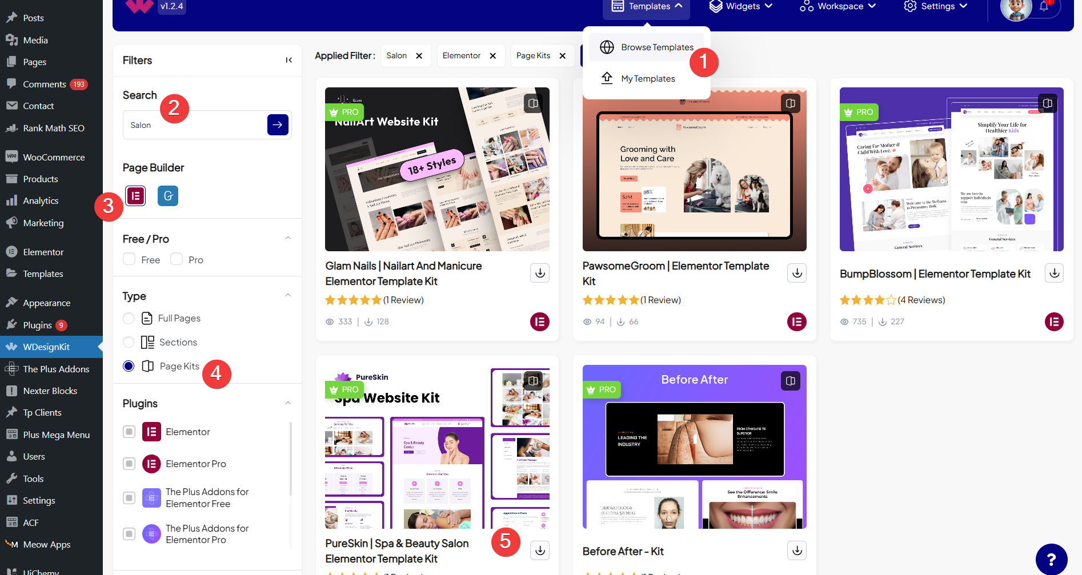
Task: Open page kit preview on PawsomeGroom thumbnail
Action: pos(791,103)
